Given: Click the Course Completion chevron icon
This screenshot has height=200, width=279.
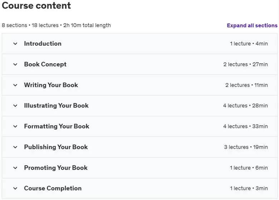Looking at the screenshot, I should [15, 189].
